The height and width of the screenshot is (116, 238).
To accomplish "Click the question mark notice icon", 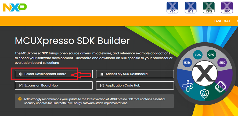I will point(20,99).
